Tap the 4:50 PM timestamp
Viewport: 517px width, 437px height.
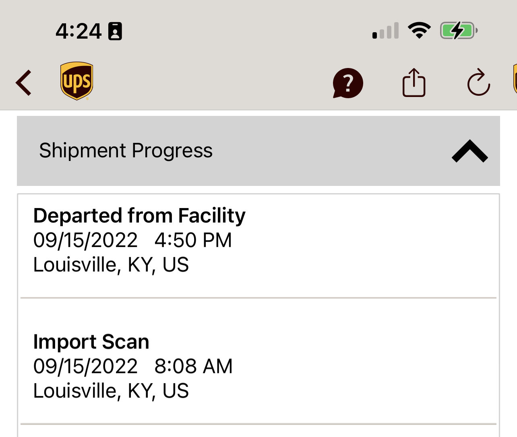tap(193, 240)
